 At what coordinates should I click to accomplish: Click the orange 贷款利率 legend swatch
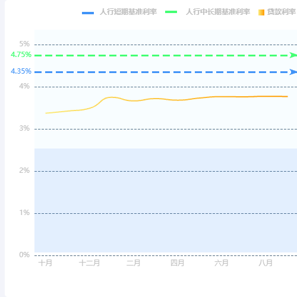click(x=261, y=12)
